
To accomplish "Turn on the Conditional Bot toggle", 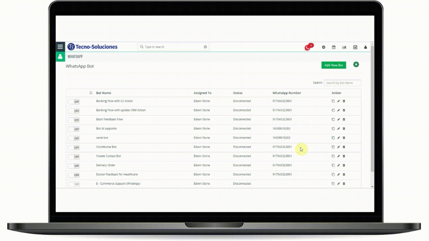I will tap(74, 148).
